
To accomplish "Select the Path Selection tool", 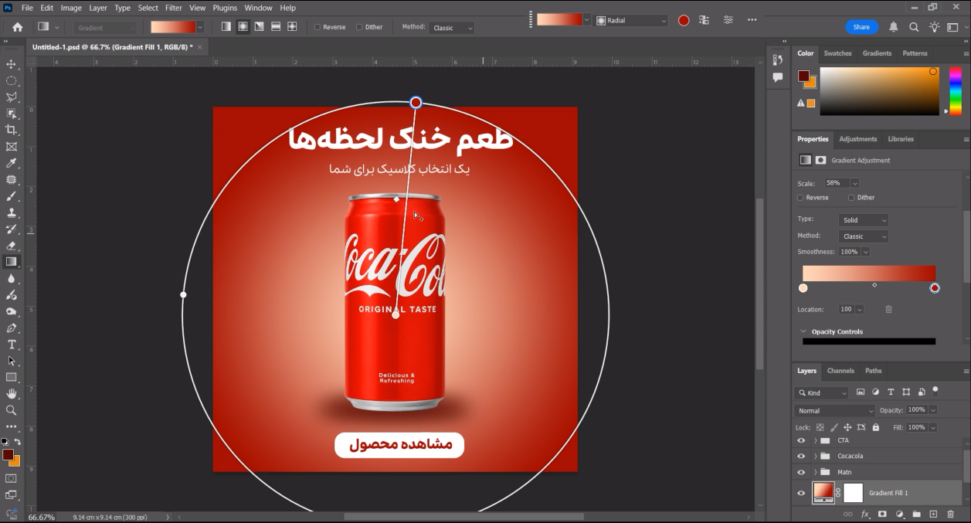I will (x=12, y=361).
